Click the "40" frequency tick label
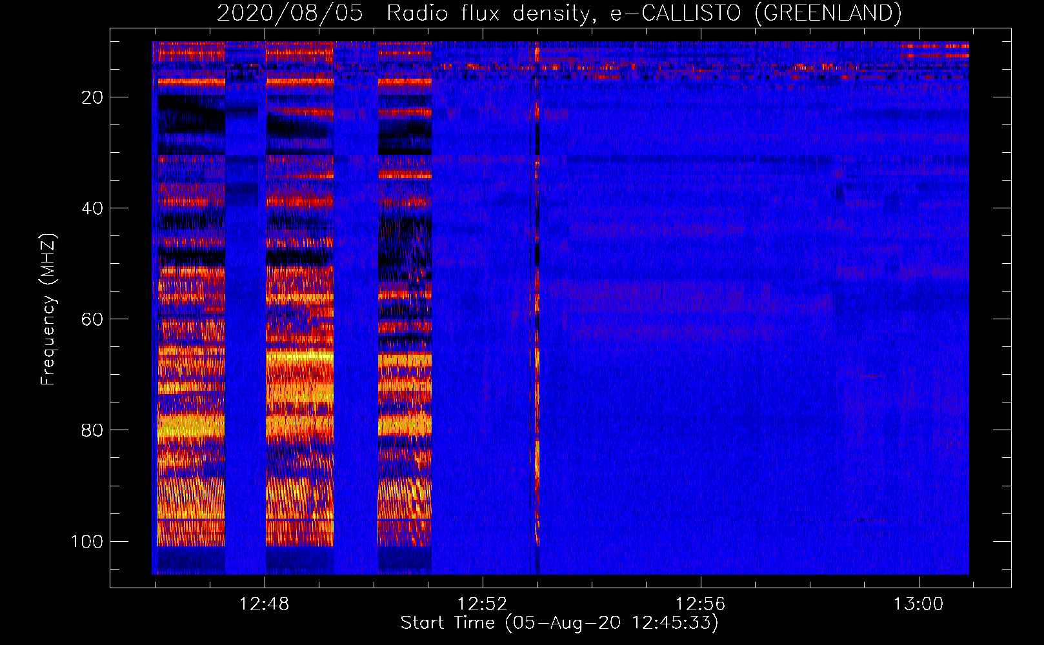 point(92,208)
